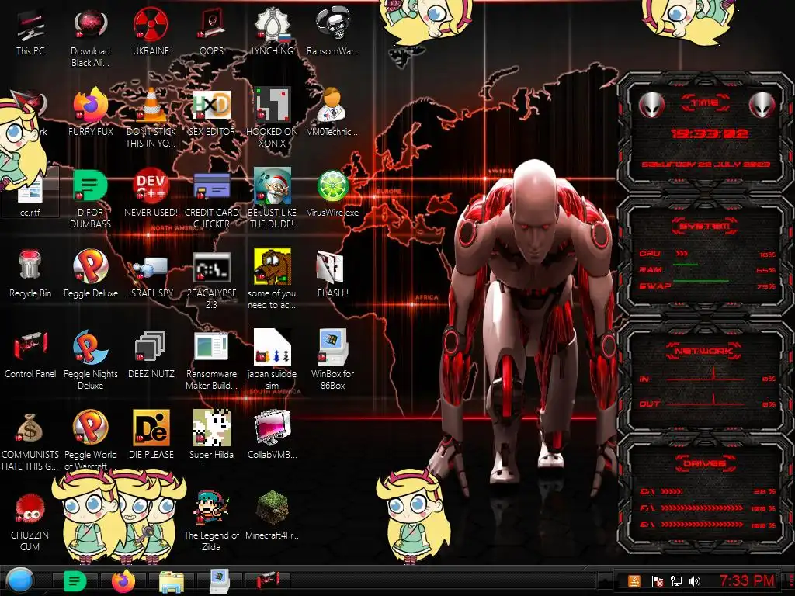This screenshot has width=795, height=596.
Task: Click the volume speaker tray icon
Action: click(x=695, y=581)
